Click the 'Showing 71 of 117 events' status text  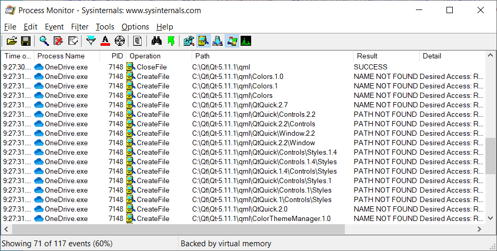tap(57, 244)
